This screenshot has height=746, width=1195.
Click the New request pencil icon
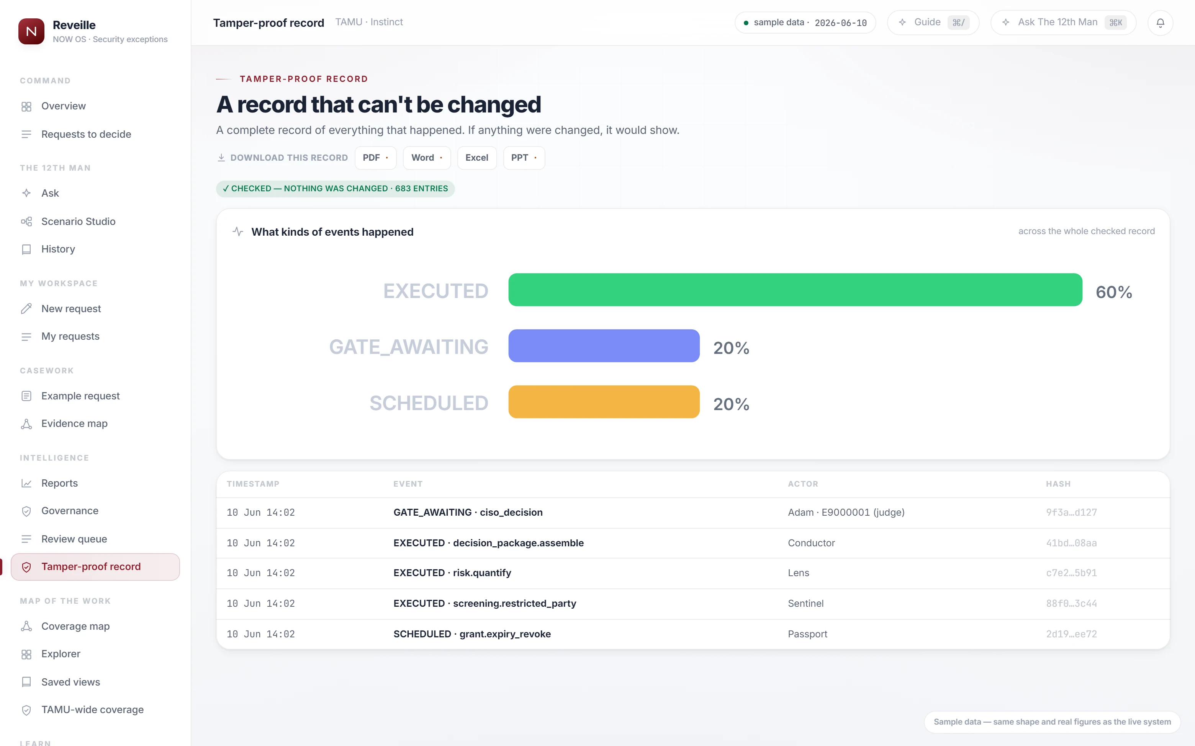tap(27, 308)
